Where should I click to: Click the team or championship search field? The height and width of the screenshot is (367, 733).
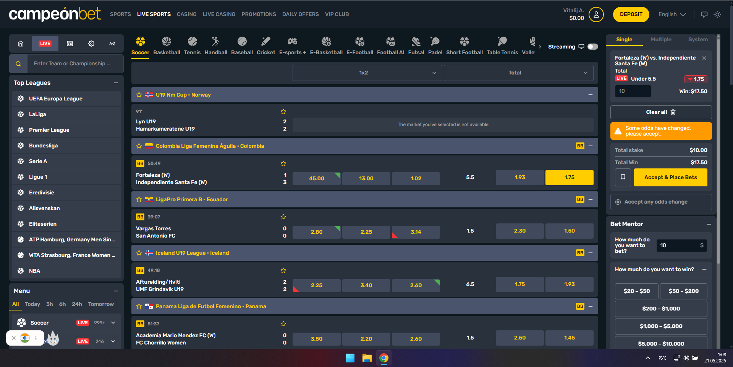tap(75, 64)
